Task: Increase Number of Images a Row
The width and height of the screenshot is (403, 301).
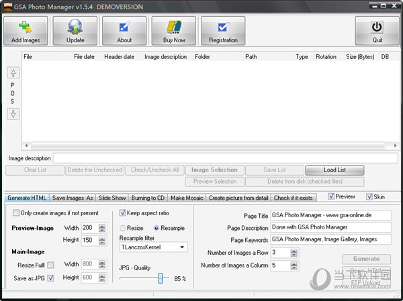Action: [292, 250]
